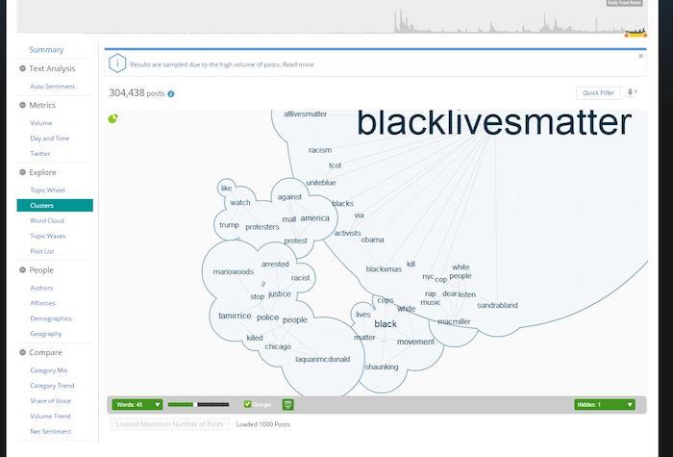Screen dimensions: 673x457
Task: Click the word tamirrice in cluster
Action: [235, 316]
